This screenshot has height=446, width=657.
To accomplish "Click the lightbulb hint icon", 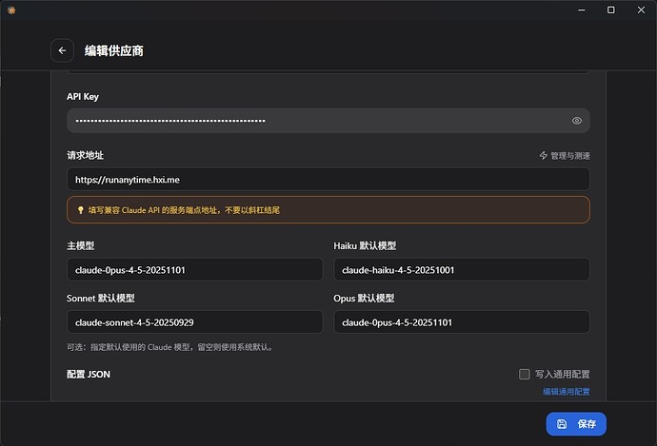I will [x=80, y=210].
